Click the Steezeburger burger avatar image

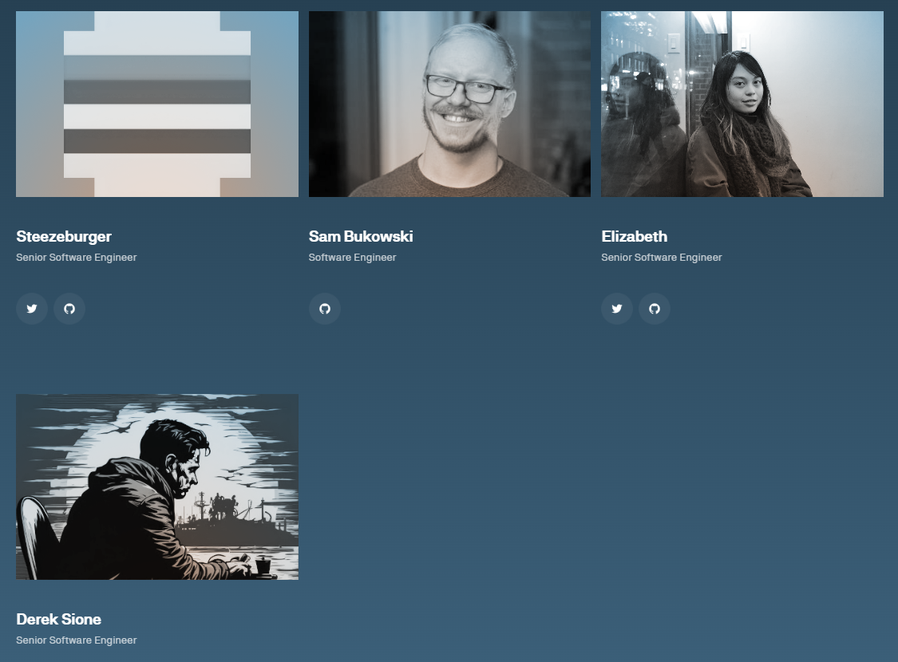(157, 104)
